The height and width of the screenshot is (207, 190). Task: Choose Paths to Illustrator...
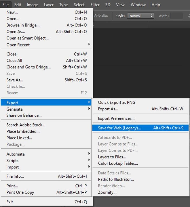pos(140,179)
